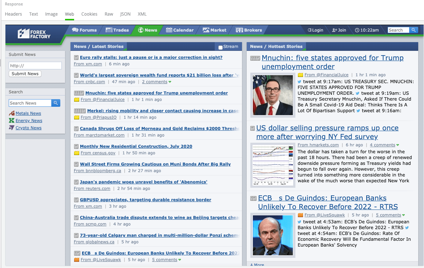
Task: Switch to the Cookies response tab
Action: click(x=89, y=14)
